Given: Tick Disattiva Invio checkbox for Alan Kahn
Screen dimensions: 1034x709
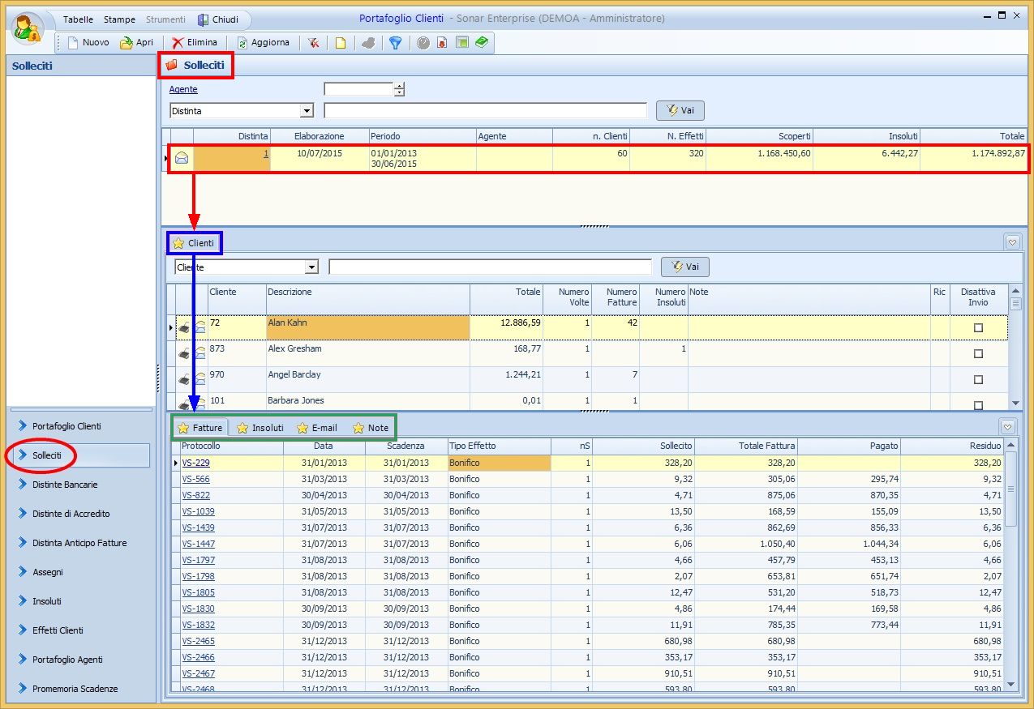Looking at the screenshot, I should click(978, 327).
